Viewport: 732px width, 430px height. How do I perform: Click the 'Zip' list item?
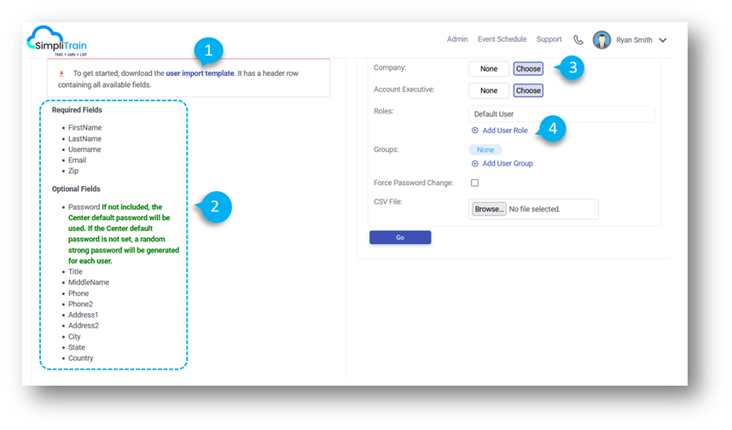73,171
